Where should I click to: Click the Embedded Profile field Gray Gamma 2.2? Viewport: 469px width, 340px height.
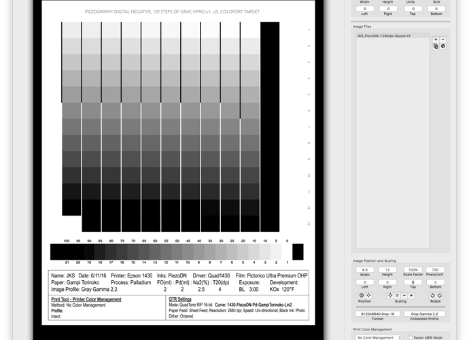[x=424, y=314]
